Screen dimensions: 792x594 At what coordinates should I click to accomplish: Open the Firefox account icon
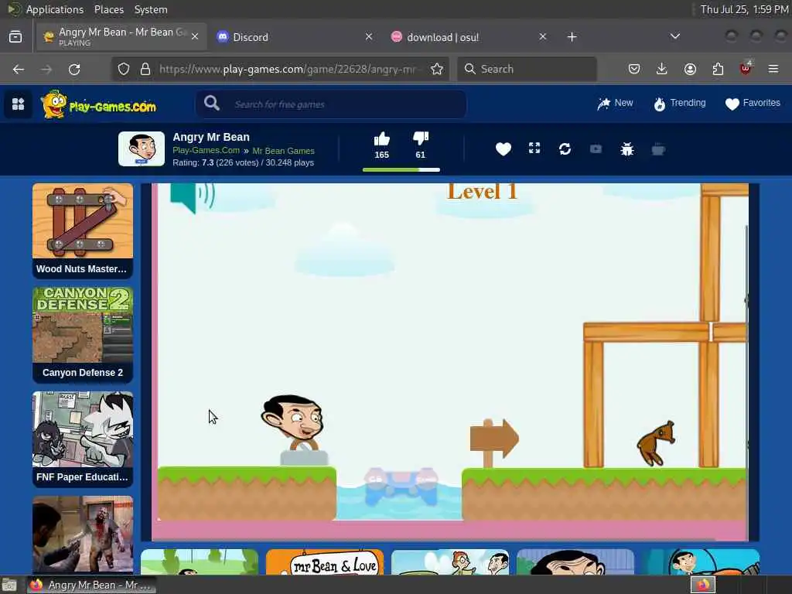690,69
